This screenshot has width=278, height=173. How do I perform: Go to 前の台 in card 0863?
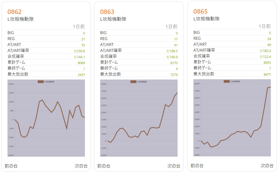[104, 166]
